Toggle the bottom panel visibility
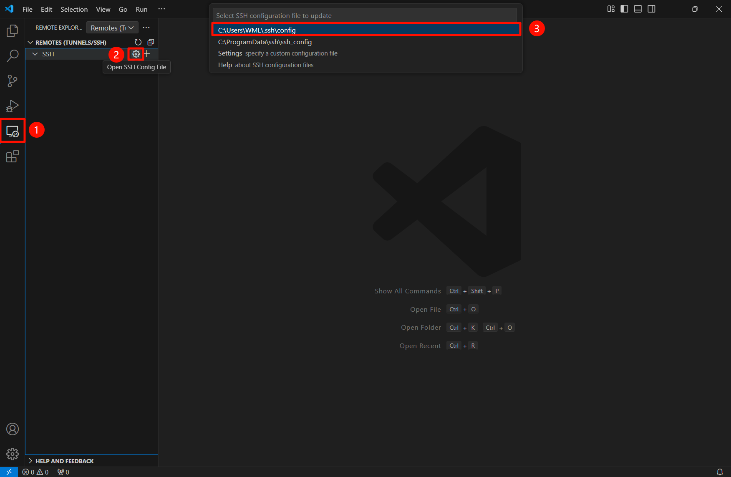The width and height of the screenshot is (731, 477). [x=638, y=9]
